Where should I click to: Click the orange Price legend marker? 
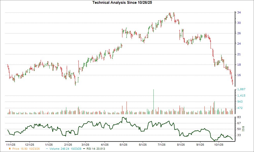[10, 149]
